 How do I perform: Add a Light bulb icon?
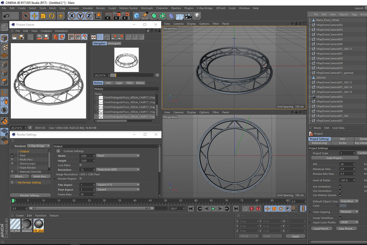click(197, 16)
